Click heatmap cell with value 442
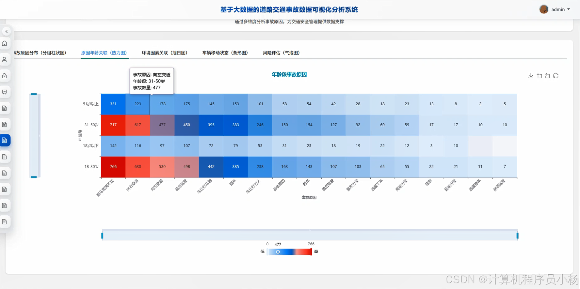Screen dimensions: 580x289 coord(211,167)
